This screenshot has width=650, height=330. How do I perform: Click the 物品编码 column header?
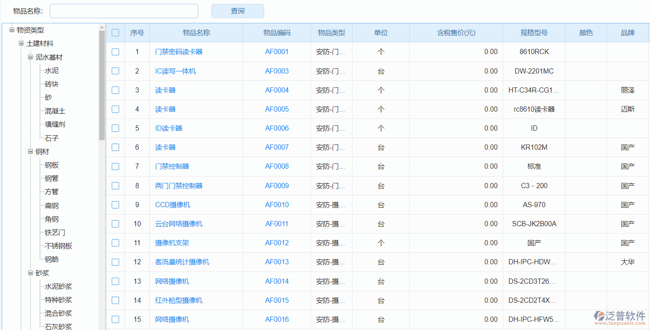[277, 32]
